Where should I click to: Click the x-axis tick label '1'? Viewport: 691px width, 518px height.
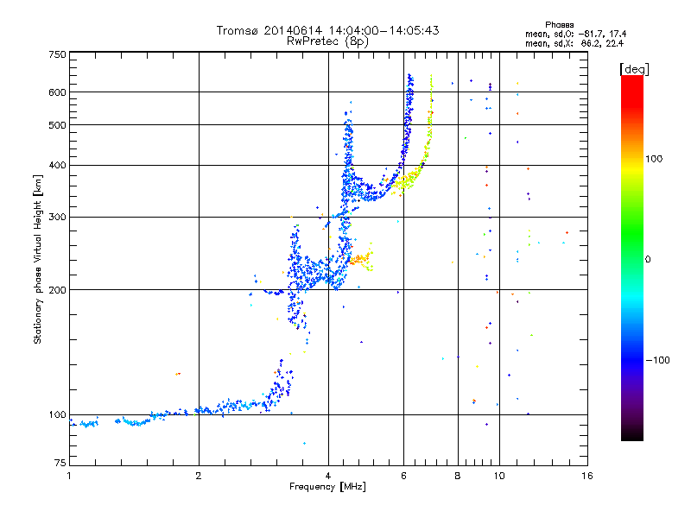point(69,476)
